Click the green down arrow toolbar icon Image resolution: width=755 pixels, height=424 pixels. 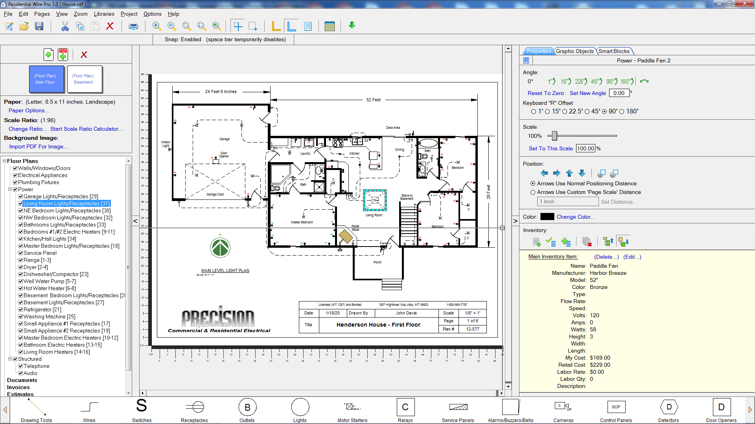click(352, 26)
